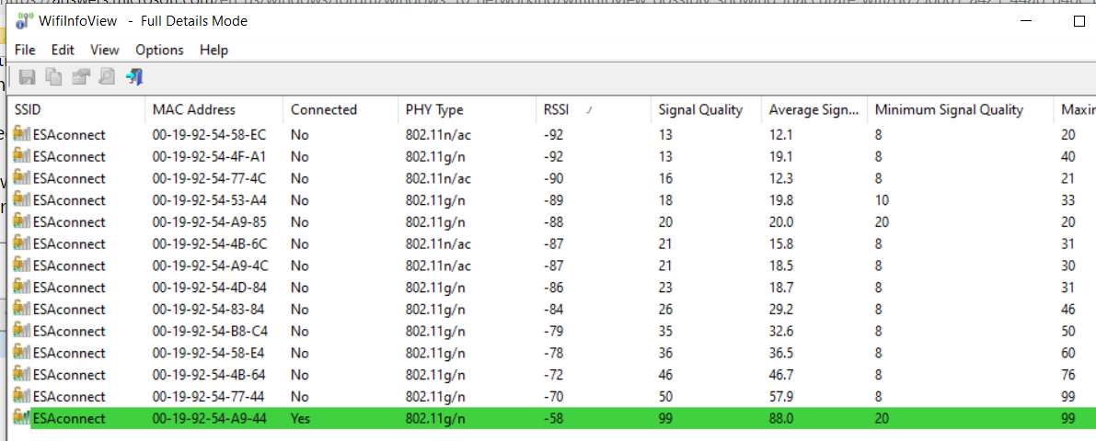Open the Options menu
The image size is (1096, 441).
(x=159, y=50)
